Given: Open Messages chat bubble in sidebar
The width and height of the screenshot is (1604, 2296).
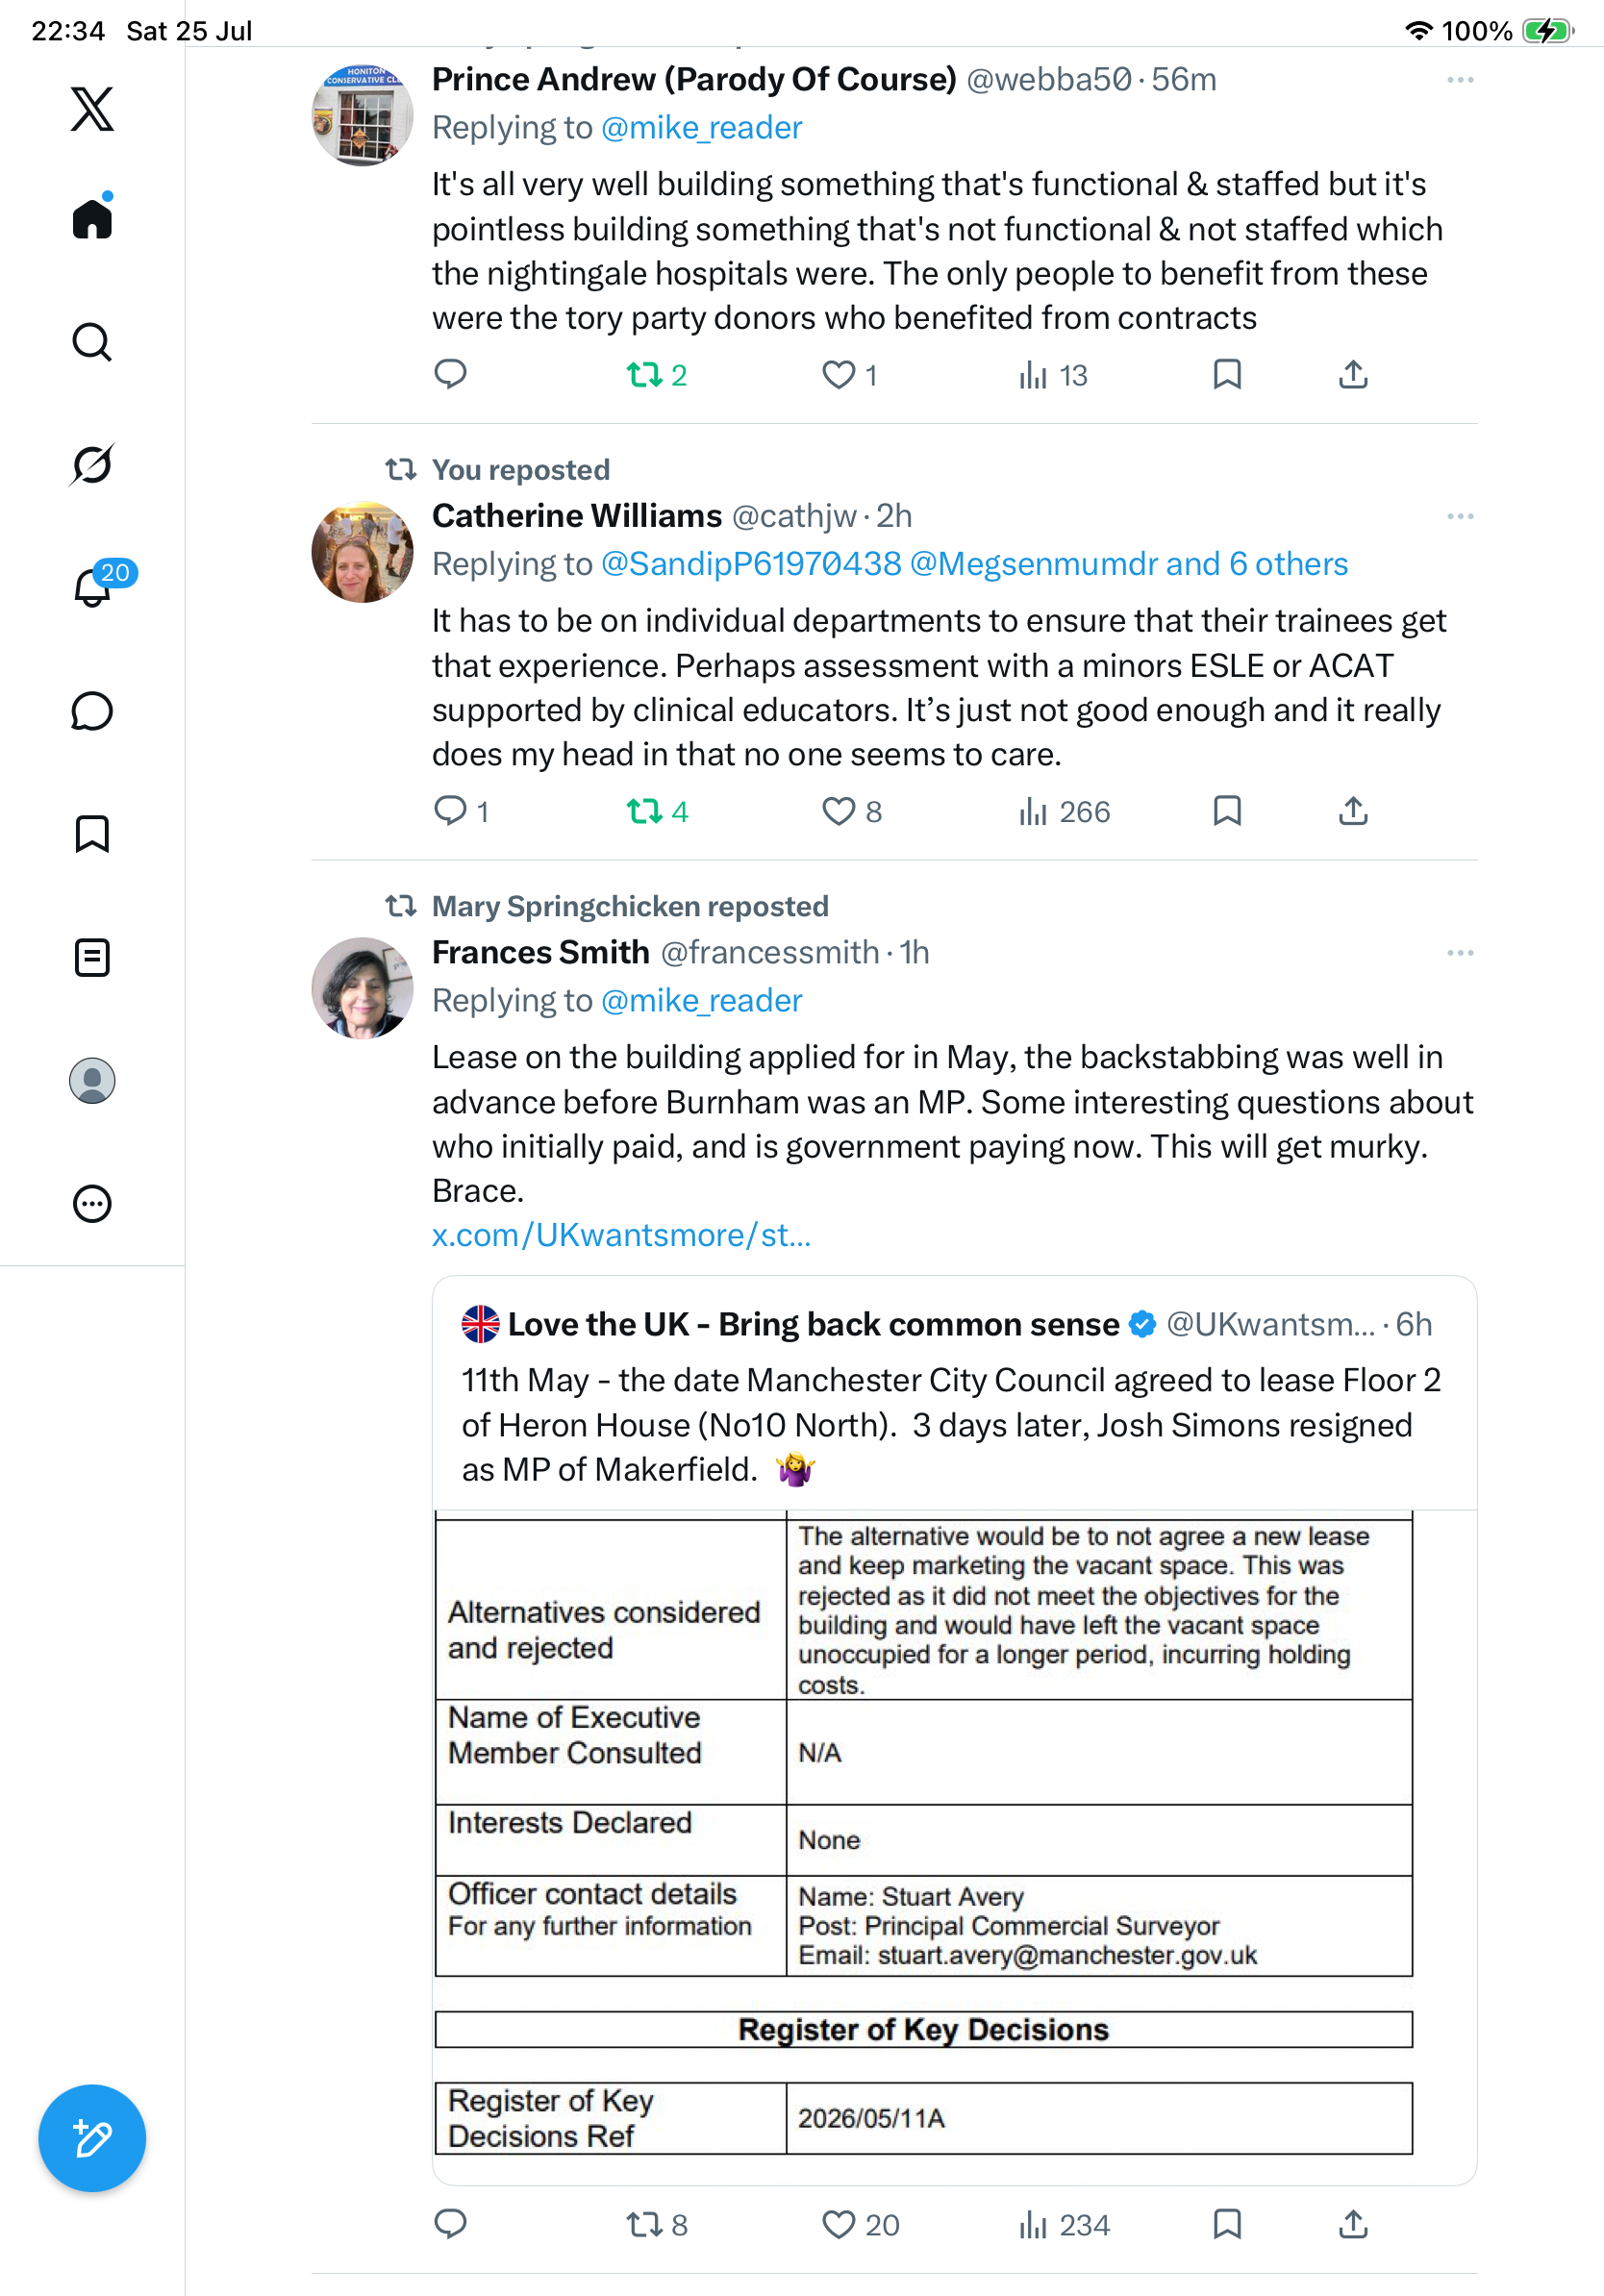Looking at the screenshot, I should pos(92,711).
